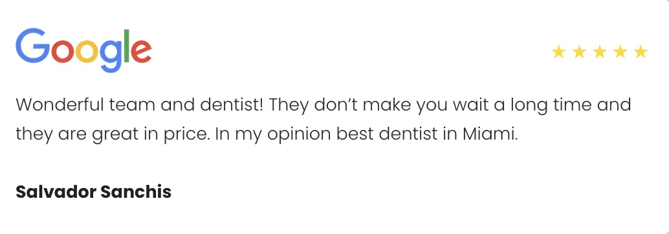The height and width of the screenshot is (234, 669).
Task: Click the yellow o in Google logo
Action: (87, 52)
